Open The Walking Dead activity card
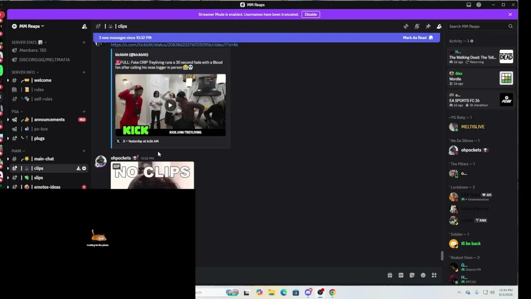Image resolution: width=531 pixels, height=299 pixels. pyautogui.click(x=481, y=57)
